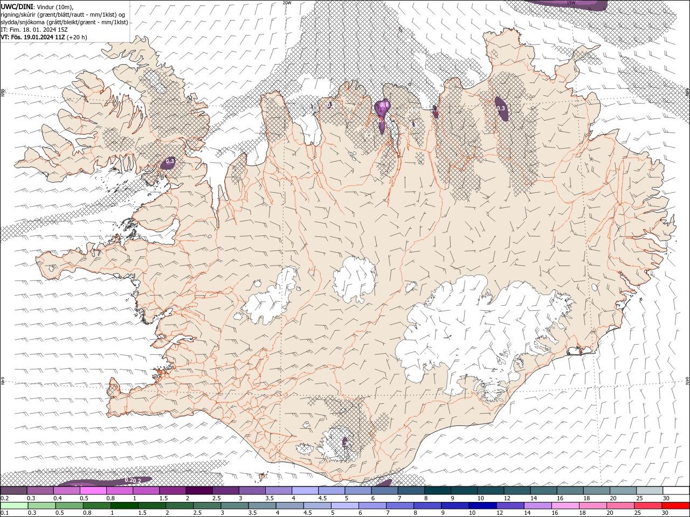Select the dark teal upper-row swatch starting at 8
This screenshot has height=517, width=690.
coord(437,491)
